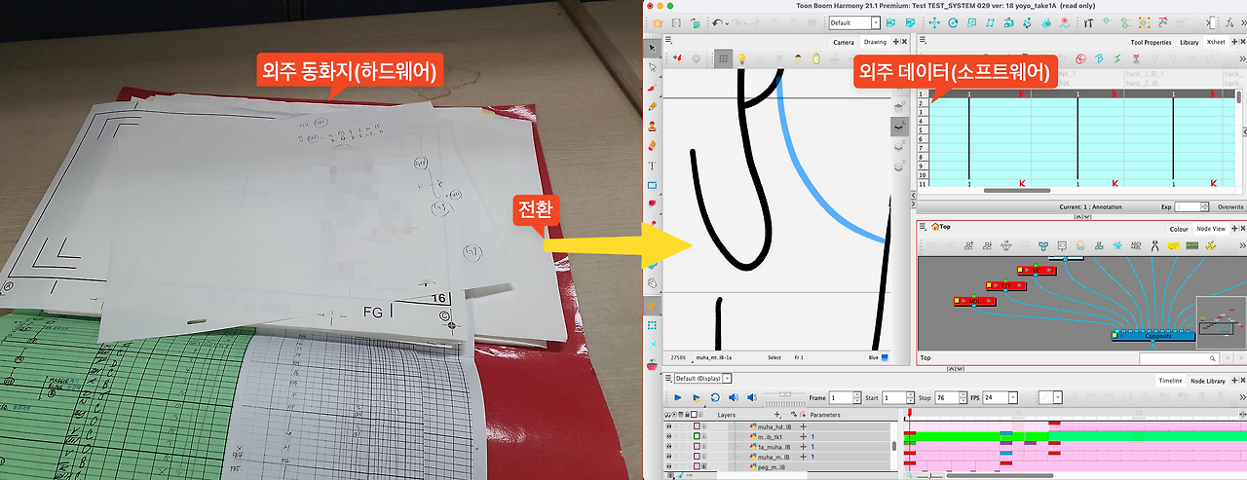Click the Node View scissors cutter icon
Viewport: 1247px width, 480px height.
[x=1154, y=246]
